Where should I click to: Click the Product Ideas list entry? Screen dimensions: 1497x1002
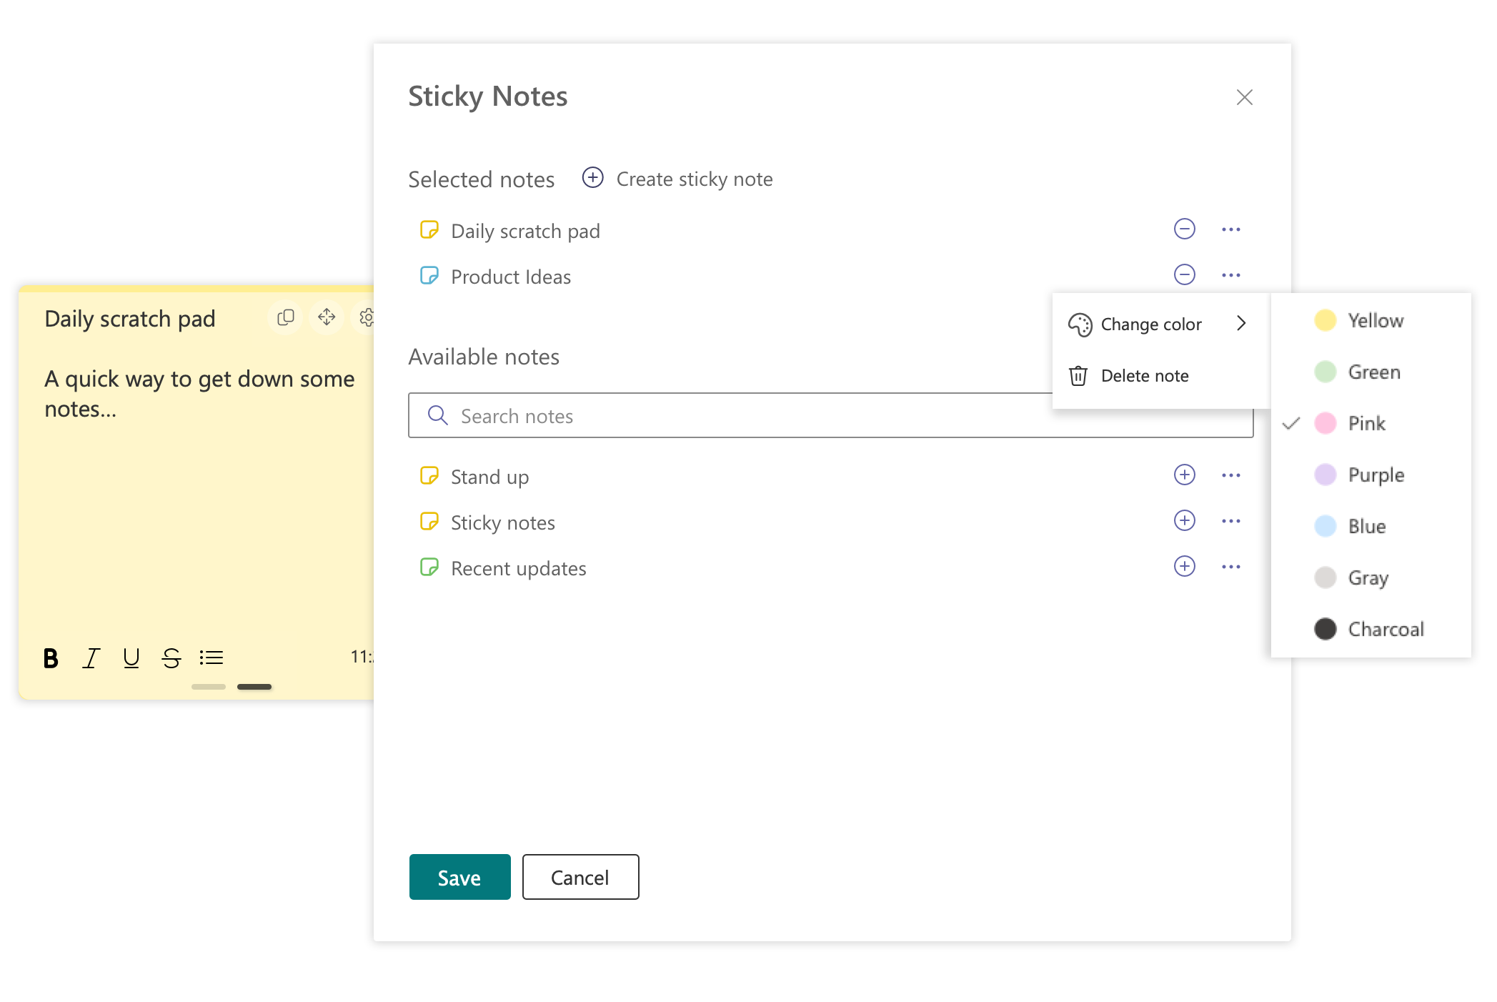tap(511, 277)
